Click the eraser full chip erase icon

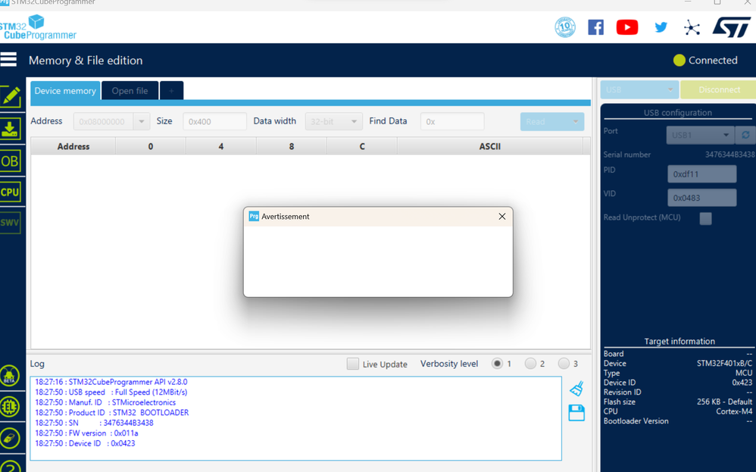pyautogui.click(x=10, y=438)
